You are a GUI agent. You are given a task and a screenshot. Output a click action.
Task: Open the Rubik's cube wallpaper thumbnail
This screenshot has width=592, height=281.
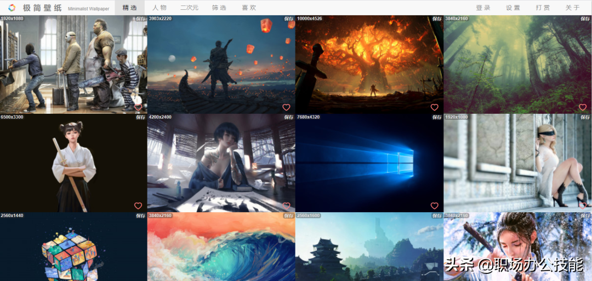(x=73, y=247)
